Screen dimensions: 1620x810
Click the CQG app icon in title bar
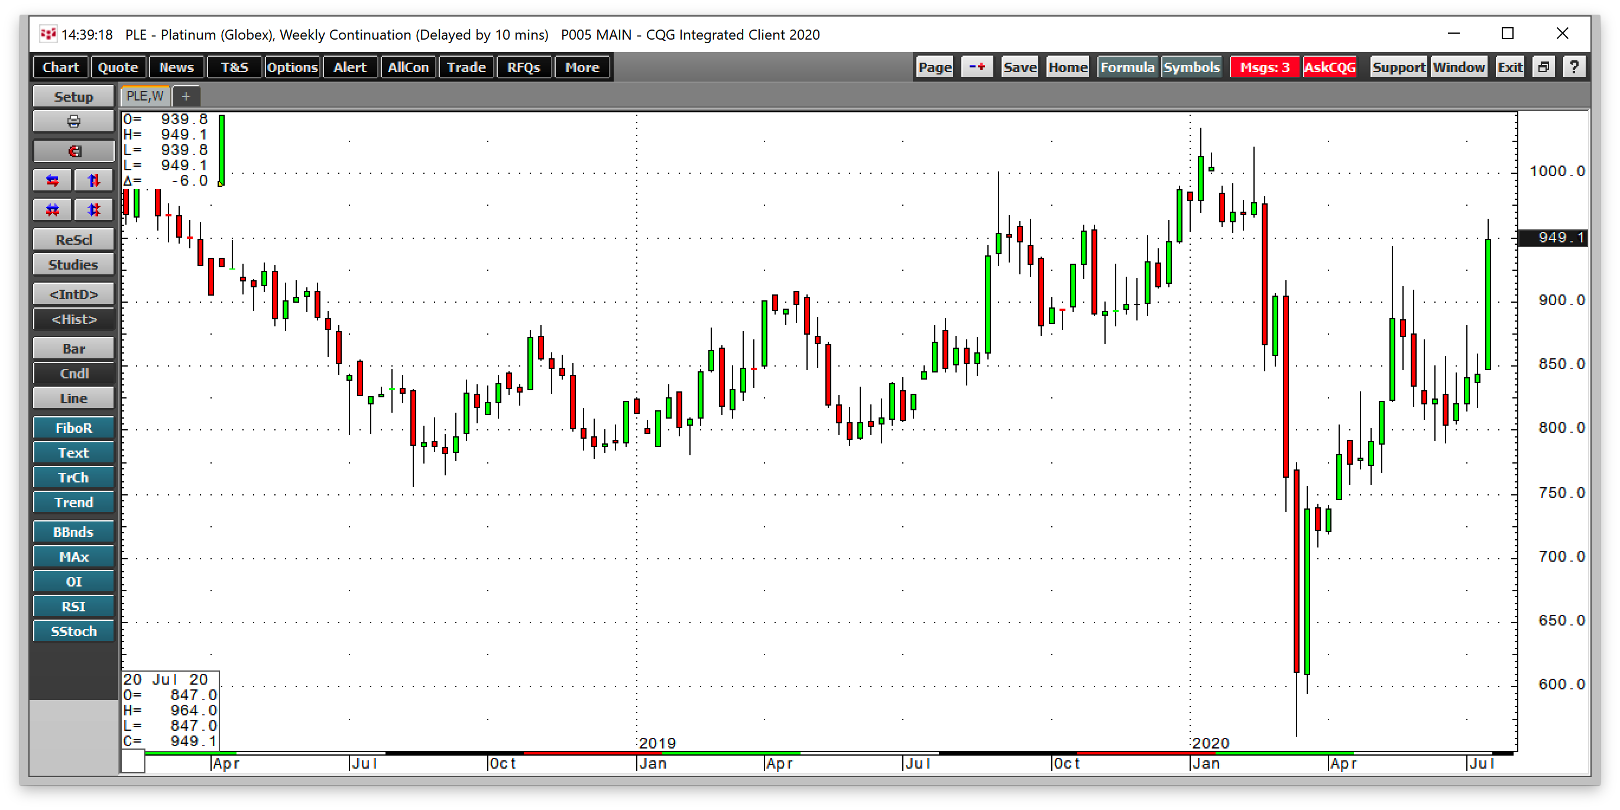(x=48, y=34)
